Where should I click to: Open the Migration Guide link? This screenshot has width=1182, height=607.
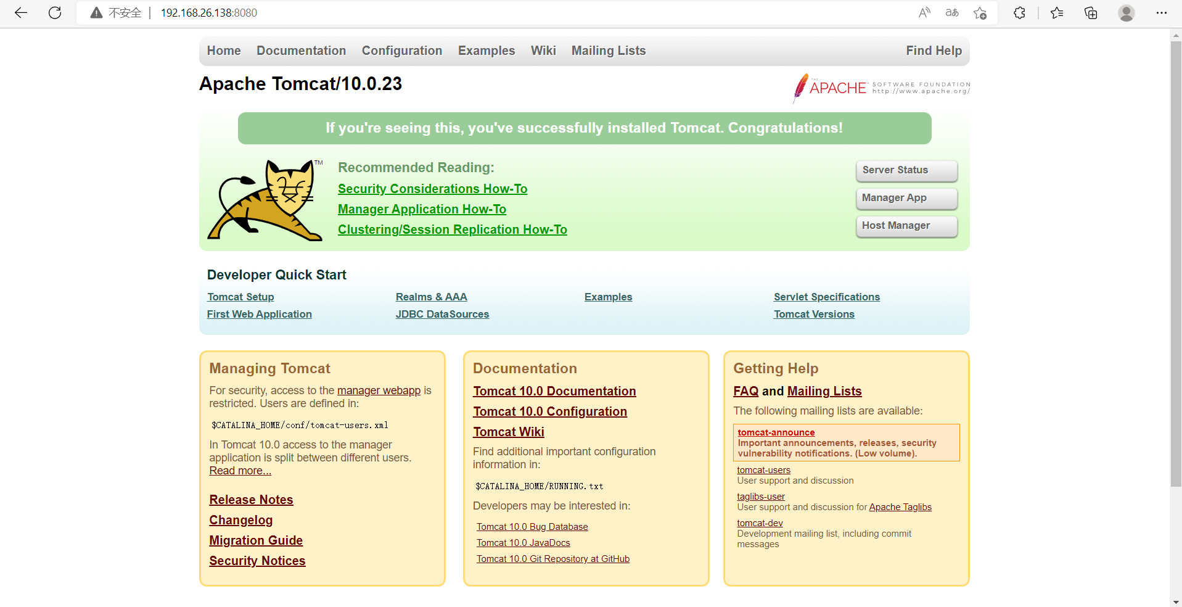[256, 540]
